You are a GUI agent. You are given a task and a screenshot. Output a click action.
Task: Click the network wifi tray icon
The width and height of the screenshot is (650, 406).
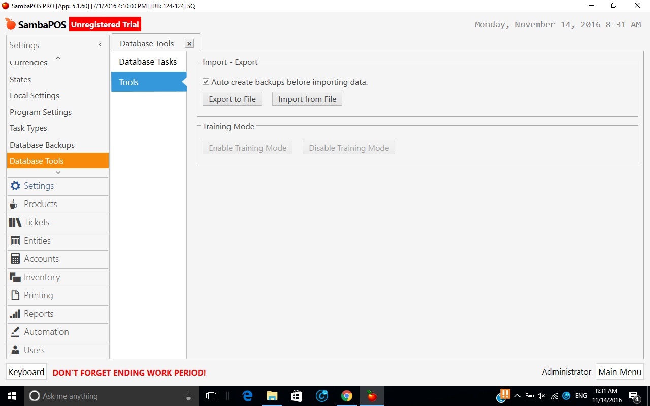[554, 396]
